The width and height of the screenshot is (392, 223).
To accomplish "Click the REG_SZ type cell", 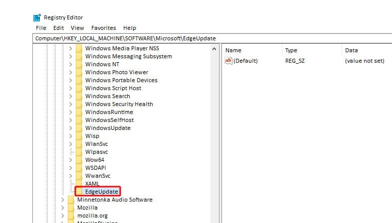I will (295, 61).
